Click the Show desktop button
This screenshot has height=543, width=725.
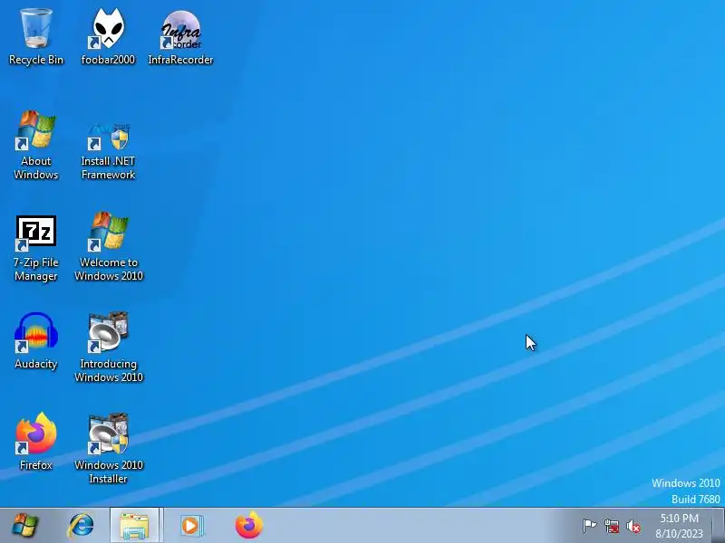click(719, 526)
